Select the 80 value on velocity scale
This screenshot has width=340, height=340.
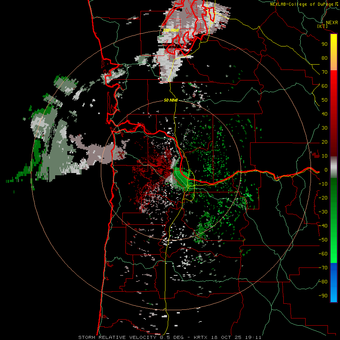325,58
